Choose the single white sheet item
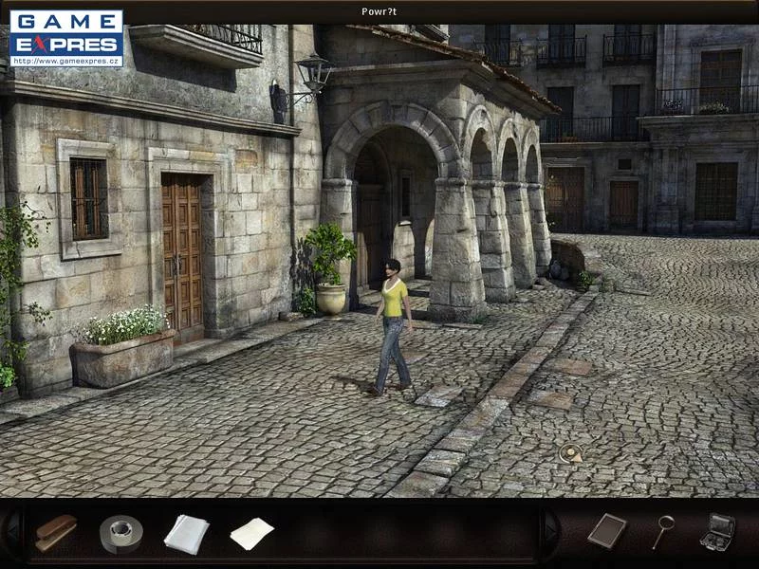This screenshot has height=569, width=759. [251, 533]
